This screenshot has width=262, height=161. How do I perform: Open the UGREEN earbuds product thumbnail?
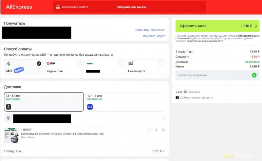pyautogui.click(x=11, y=135)
